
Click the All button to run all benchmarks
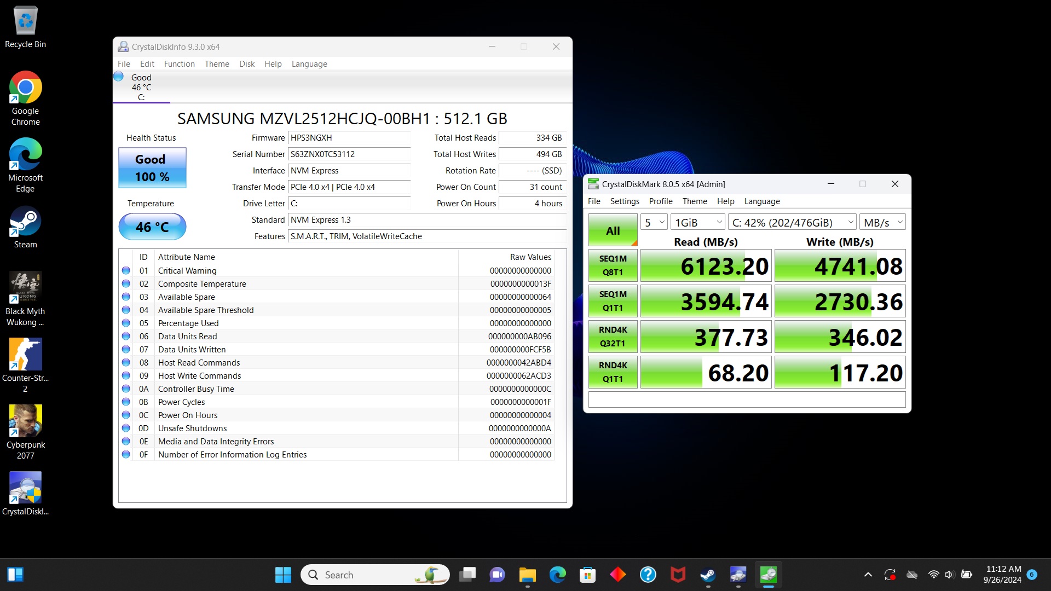click(613, 230)
